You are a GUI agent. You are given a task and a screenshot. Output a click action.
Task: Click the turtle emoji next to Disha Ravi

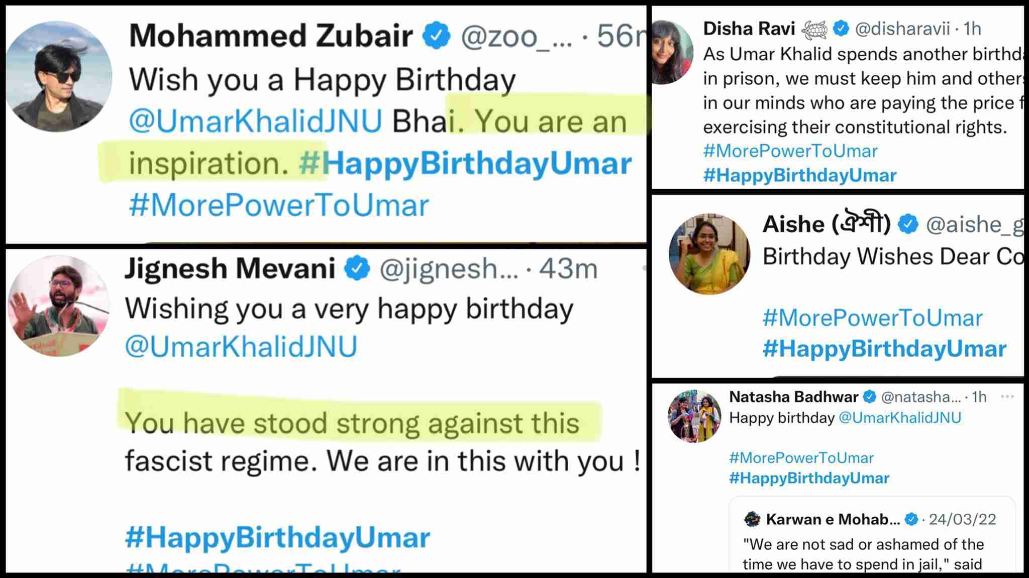click(814, 30)
